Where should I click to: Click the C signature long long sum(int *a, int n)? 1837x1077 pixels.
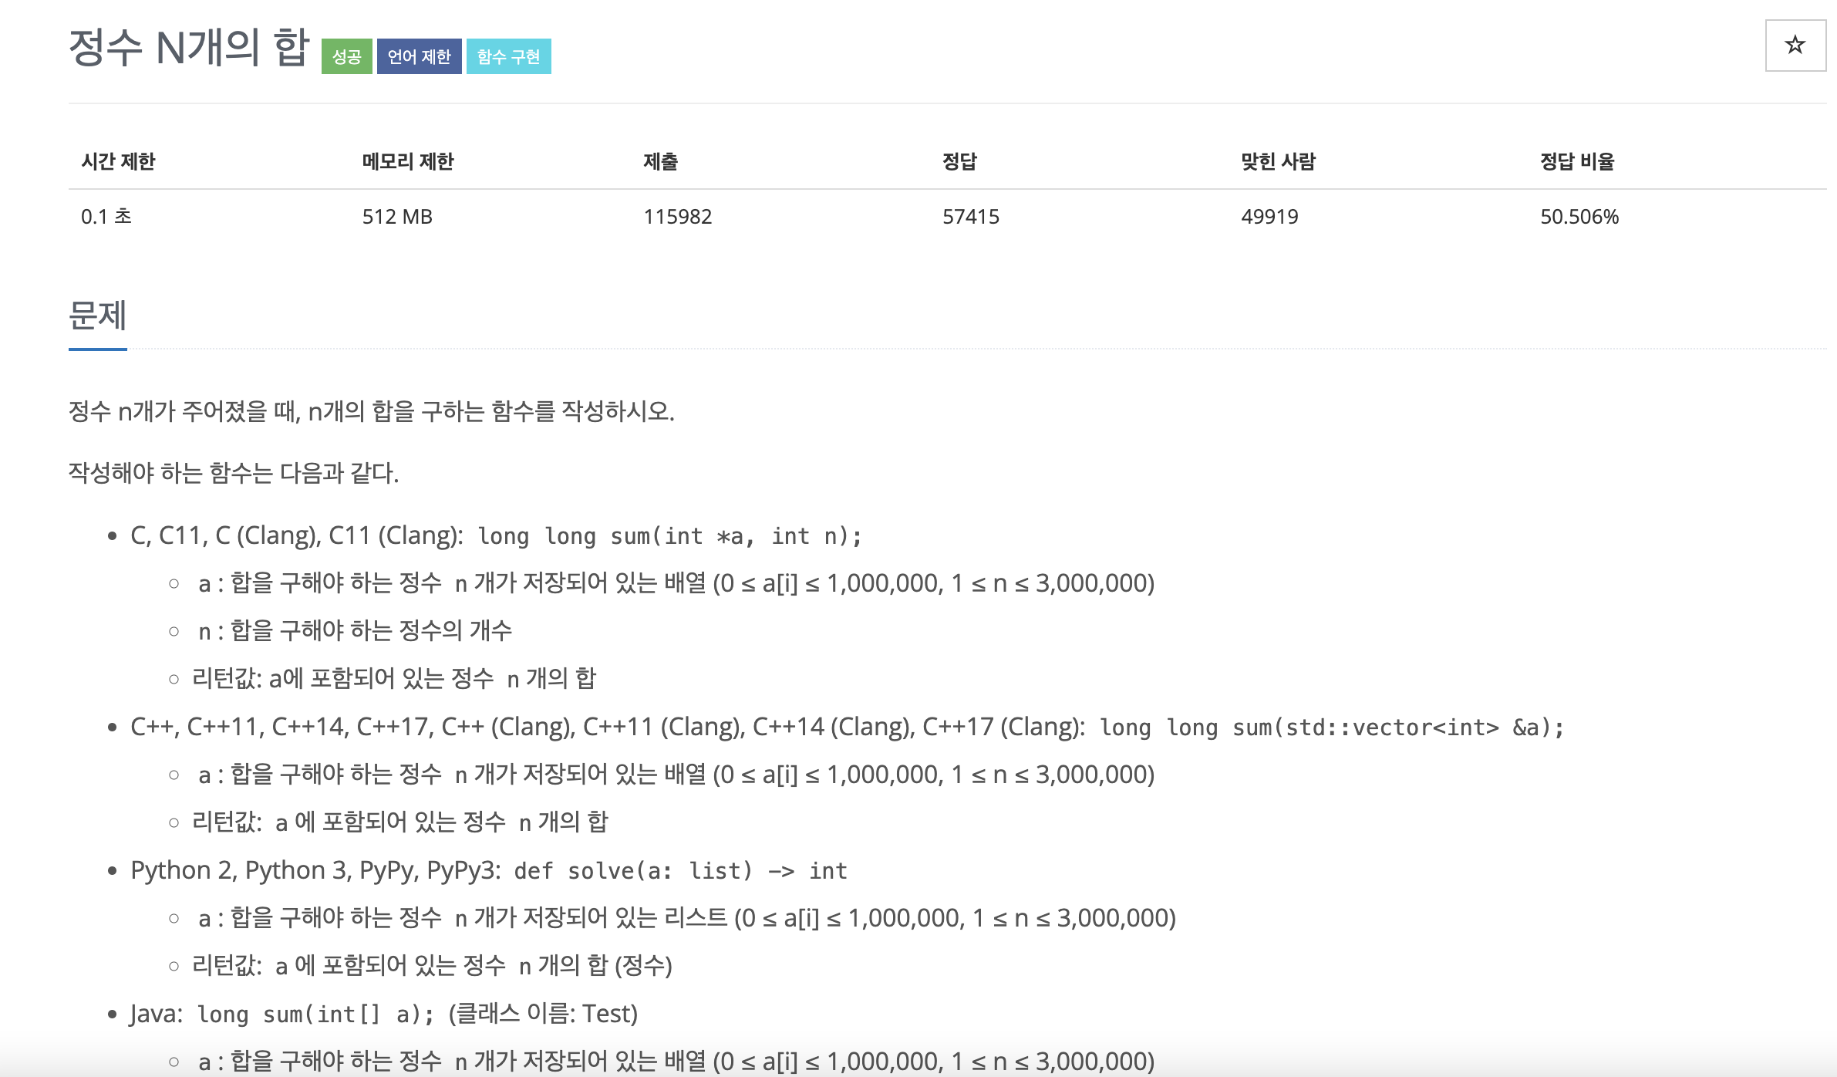[x=669, y=536]
